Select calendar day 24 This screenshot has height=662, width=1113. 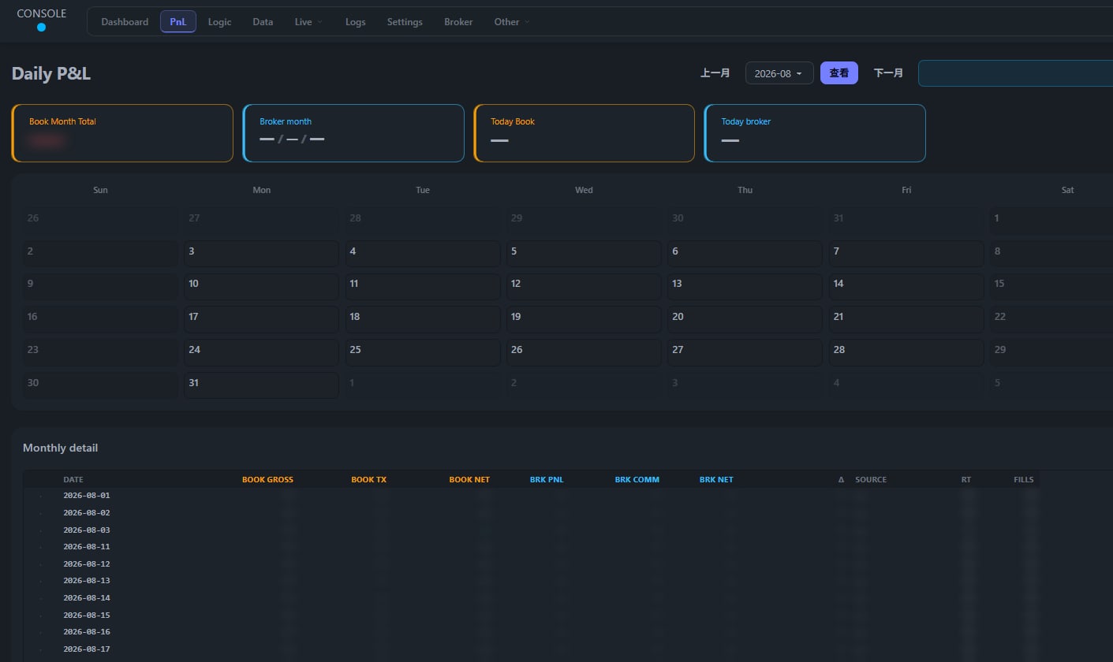point(261,352)
